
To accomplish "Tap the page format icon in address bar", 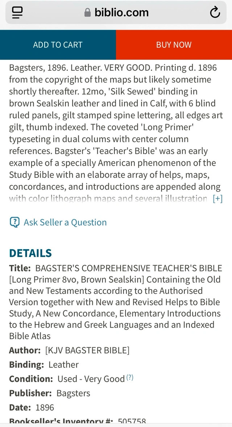I will (x=17, y=13).
